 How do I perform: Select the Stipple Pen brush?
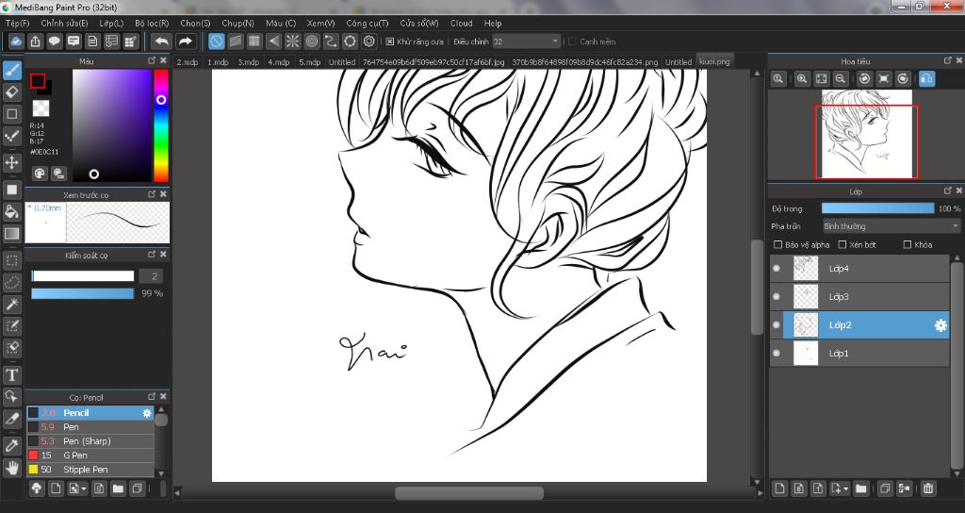[90, 470]
